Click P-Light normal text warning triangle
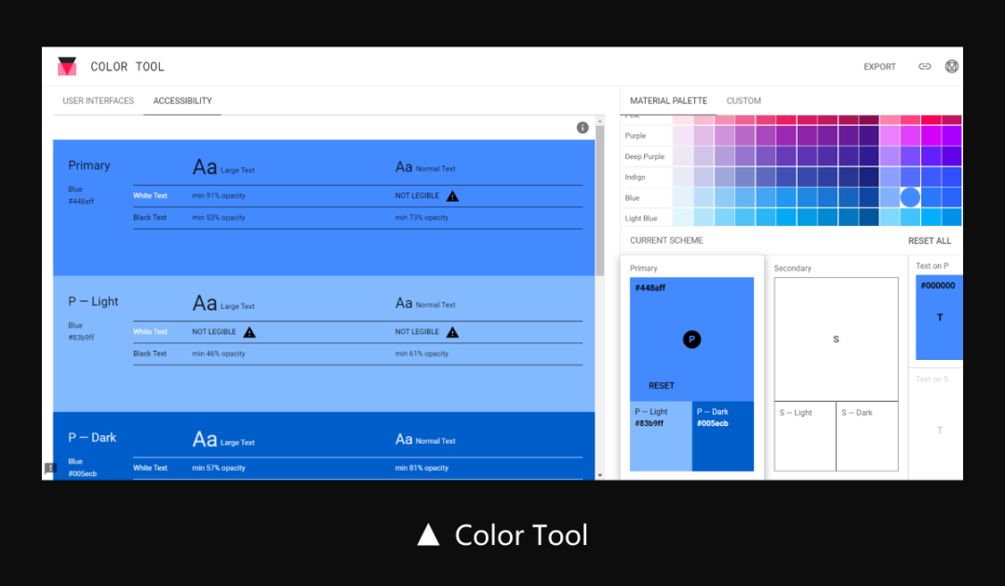Screen dimensions: 1005x586 (452, 332)
